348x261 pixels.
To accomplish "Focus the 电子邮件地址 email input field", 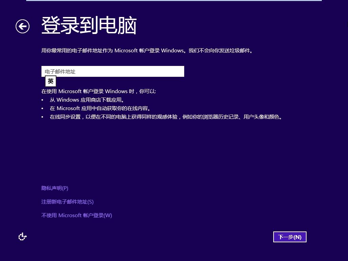I will click(x=113, y=71).
